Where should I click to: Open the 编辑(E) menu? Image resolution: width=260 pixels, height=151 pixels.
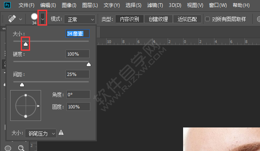click(x=48, y=5)
